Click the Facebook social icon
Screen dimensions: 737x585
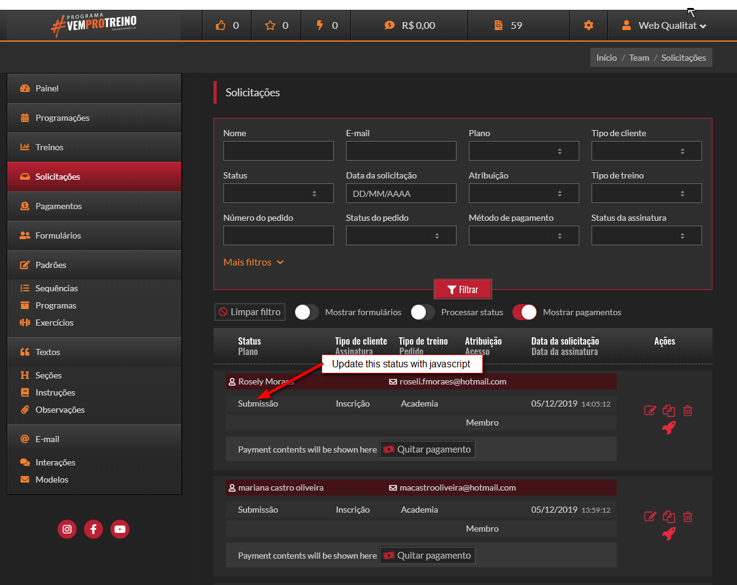pos(93,529)
